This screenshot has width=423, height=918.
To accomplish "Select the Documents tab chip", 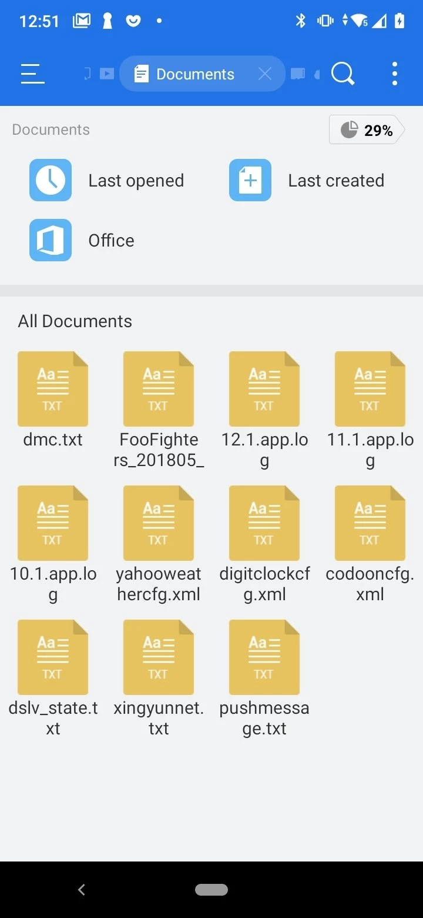I will click(202, 74).
